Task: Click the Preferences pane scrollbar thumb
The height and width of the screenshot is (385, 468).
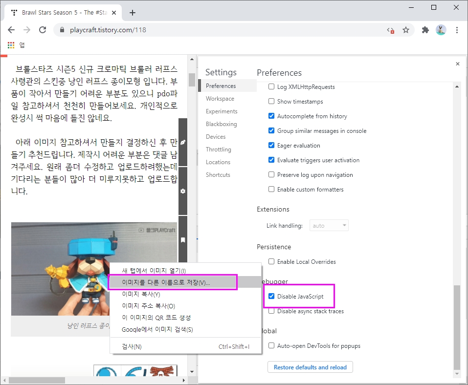Action: pyautogui.click(x=457, y=327)
